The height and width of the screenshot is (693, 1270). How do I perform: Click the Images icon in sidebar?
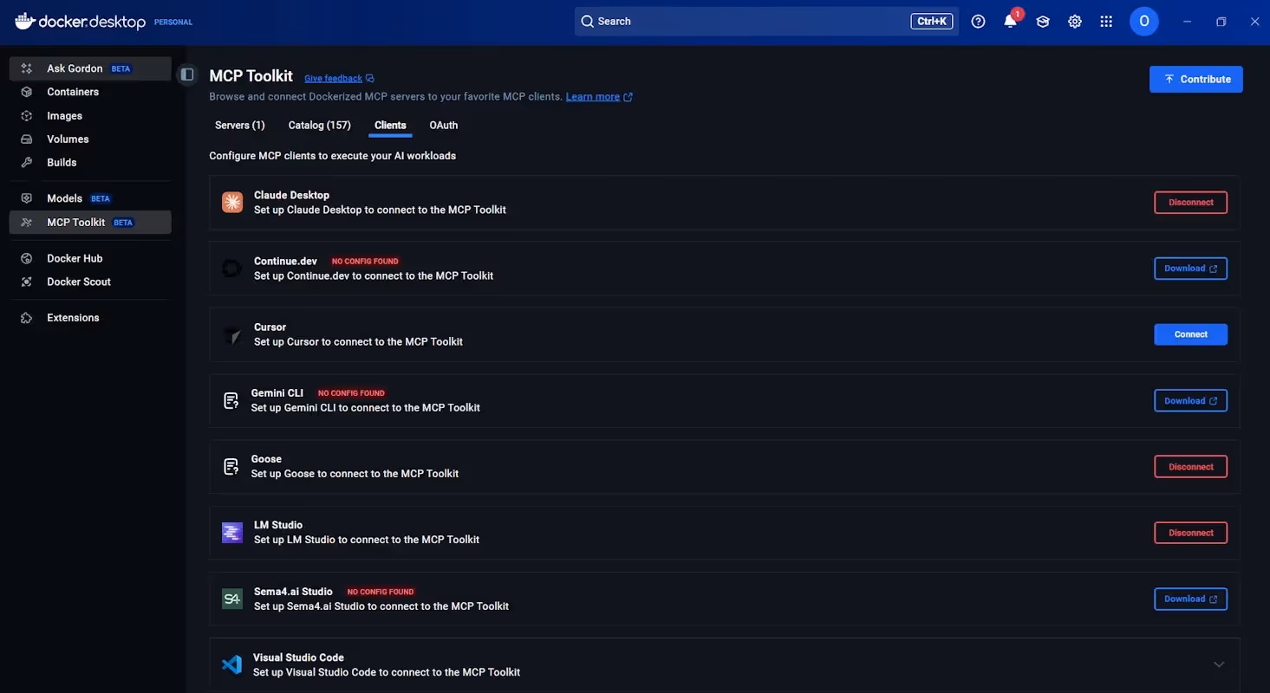click(x=27, y=115)
